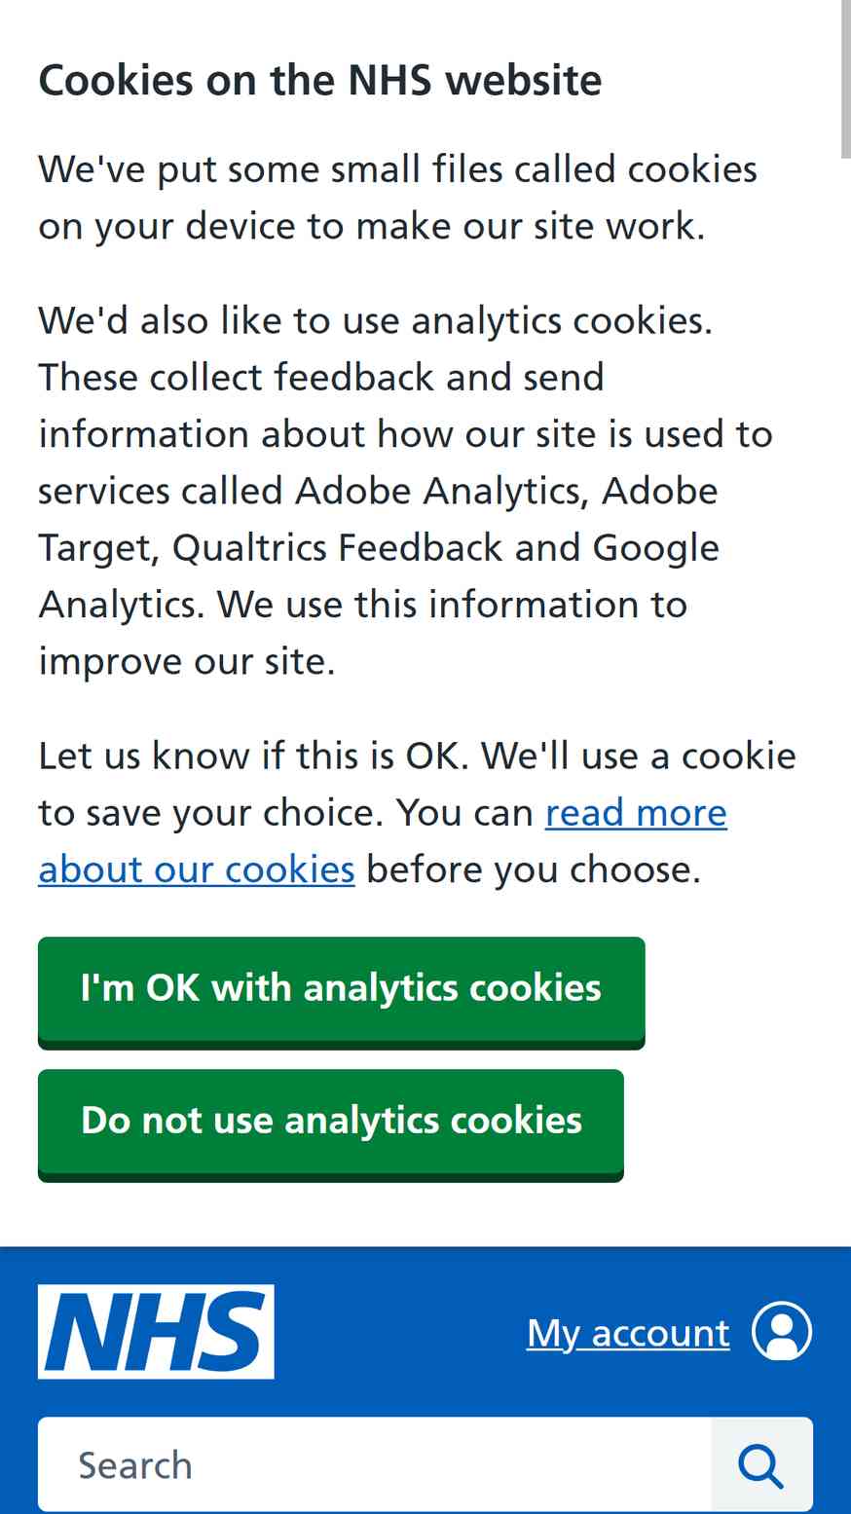Click the small files called cookies paragraph
Image resolution: width=851 pixels, height=1514 pixels.
pos(398,198)
